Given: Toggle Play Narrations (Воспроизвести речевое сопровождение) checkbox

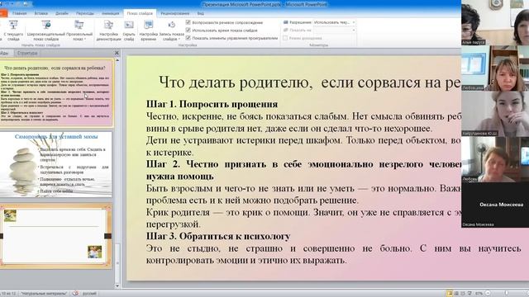Looking at the screenshot, I should coord(188,22).
